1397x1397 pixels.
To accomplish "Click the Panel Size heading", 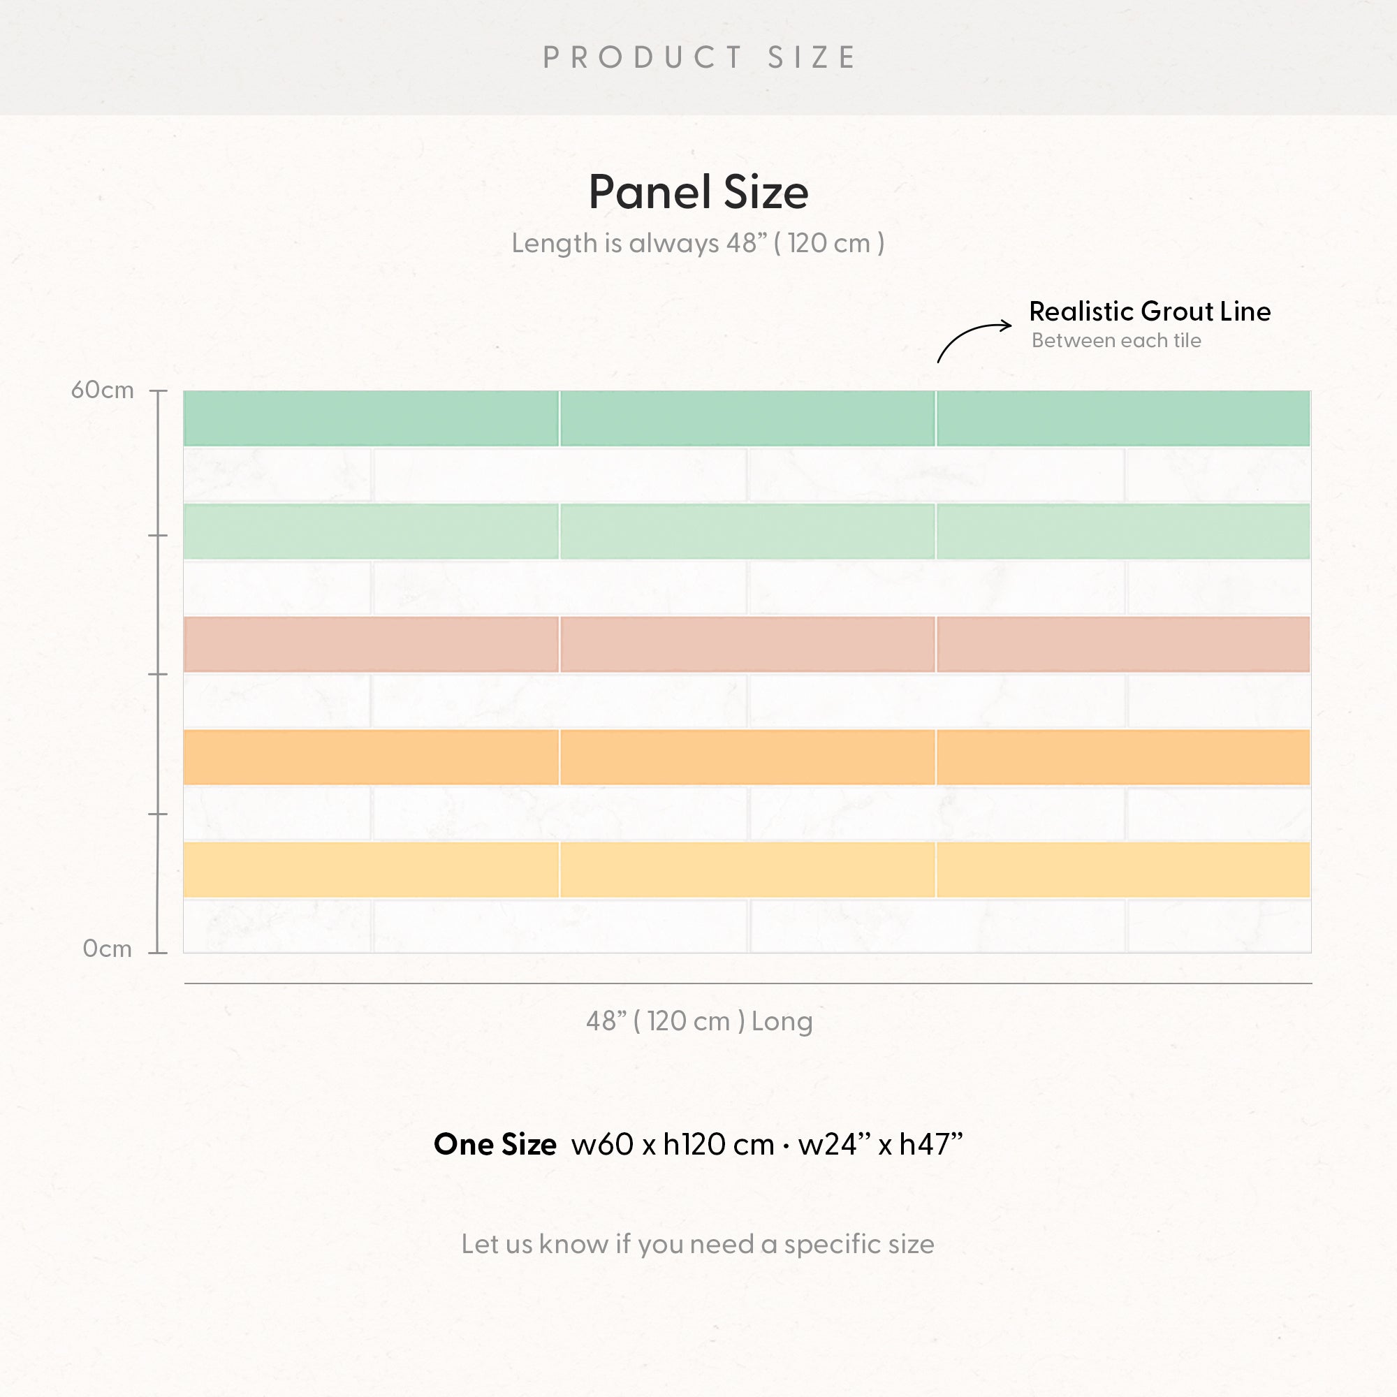I will coord(698,192).
